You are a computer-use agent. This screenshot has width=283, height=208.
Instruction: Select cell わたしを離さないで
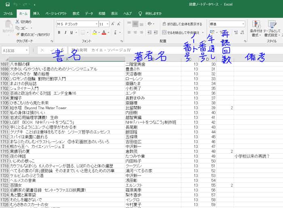tap(67, 200)
